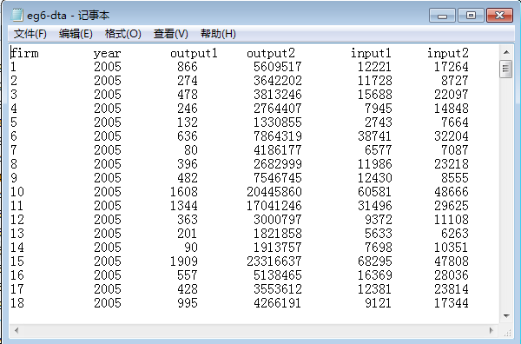Click the value 3553612
The width and height of the screenshot is (521, 344).
click(x=278, y=289)
